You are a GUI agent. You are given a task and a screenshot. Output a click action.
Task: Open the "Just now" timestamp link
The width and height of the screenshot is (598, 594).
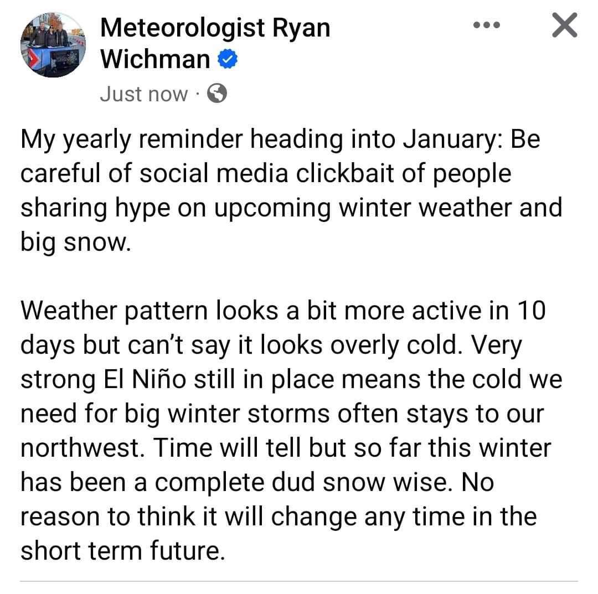point(144,94)
